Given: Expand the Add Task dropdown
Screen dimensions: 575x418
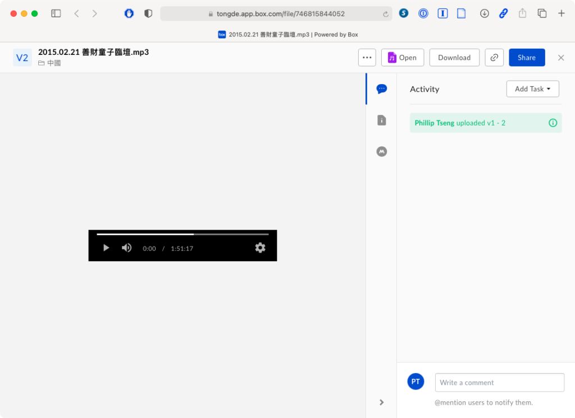Looking at the screenshot, I should (x=532, y=89).
